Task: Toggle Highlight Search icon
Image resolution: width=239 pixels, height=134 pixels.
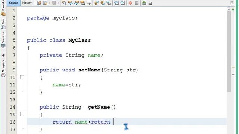Action: 83,3
